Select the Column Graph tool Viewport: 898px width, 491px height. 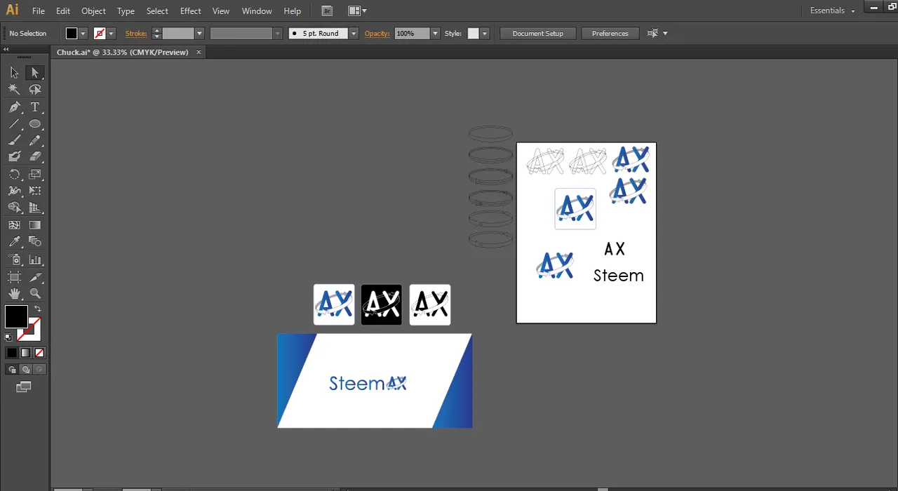[x=35, y=260]
